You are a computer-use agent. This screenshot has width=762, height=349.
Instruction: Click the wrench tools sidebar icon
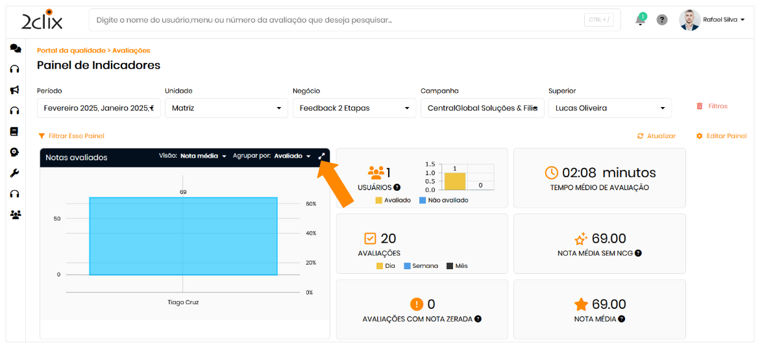point(15,173)
